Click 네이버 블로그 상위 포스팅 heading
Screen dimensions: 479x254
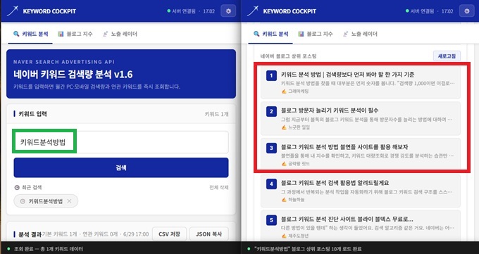[288, 56]
